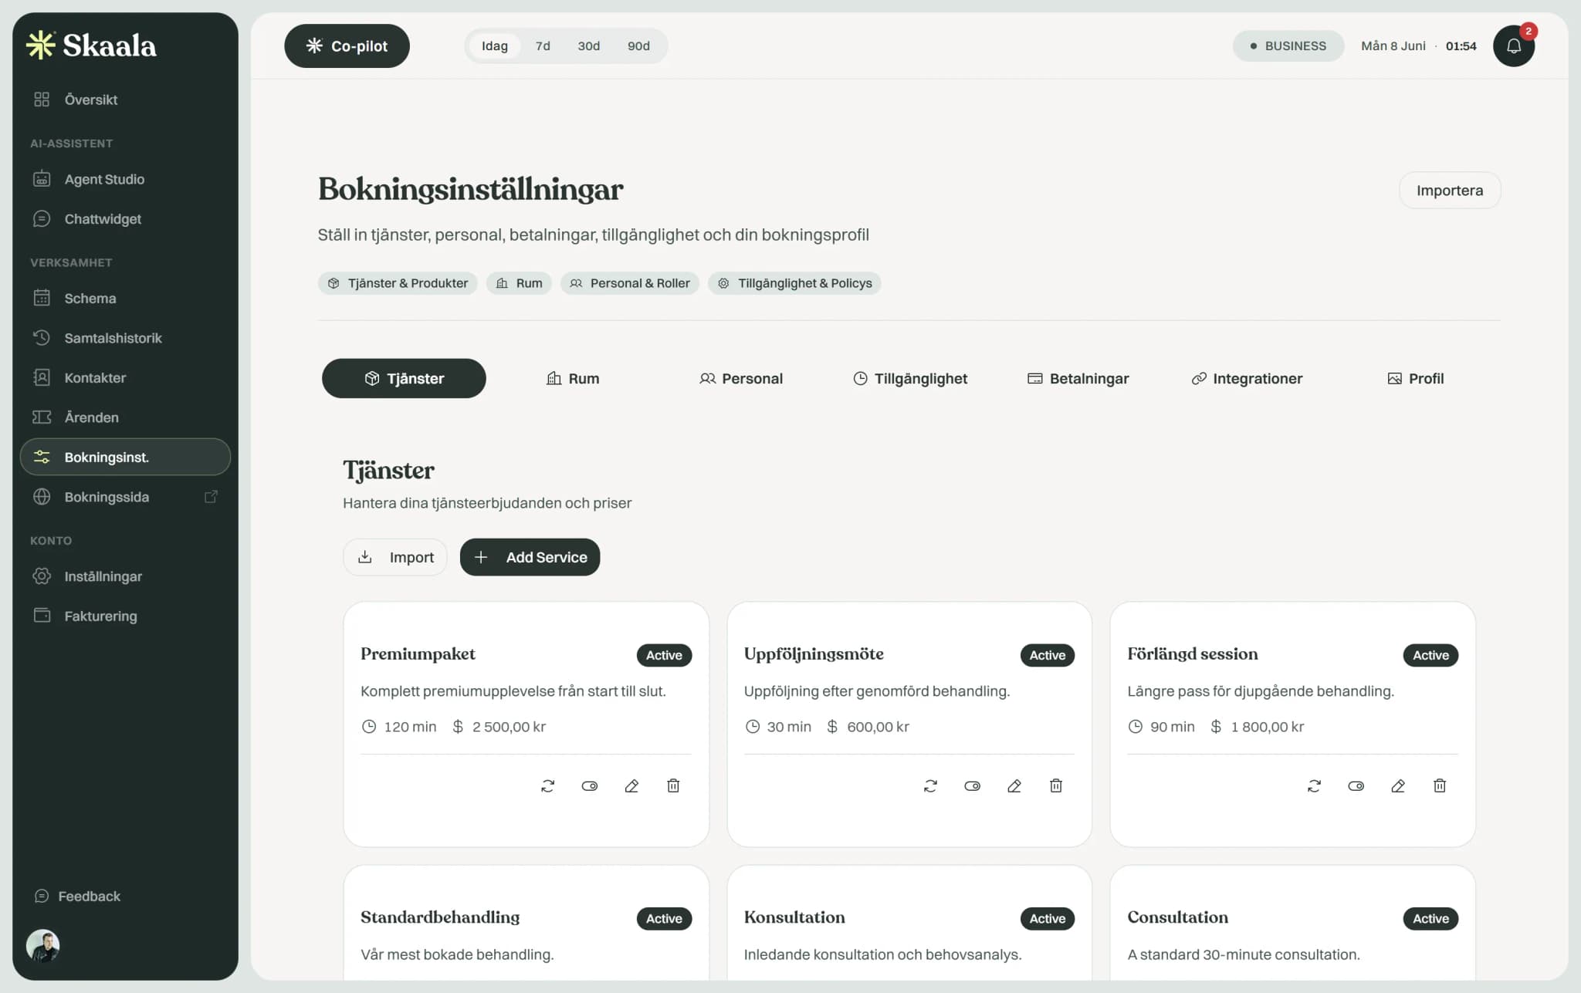Click Add Service button
The height and width of the screenshot is (993, 1581).
pos(530,557)
